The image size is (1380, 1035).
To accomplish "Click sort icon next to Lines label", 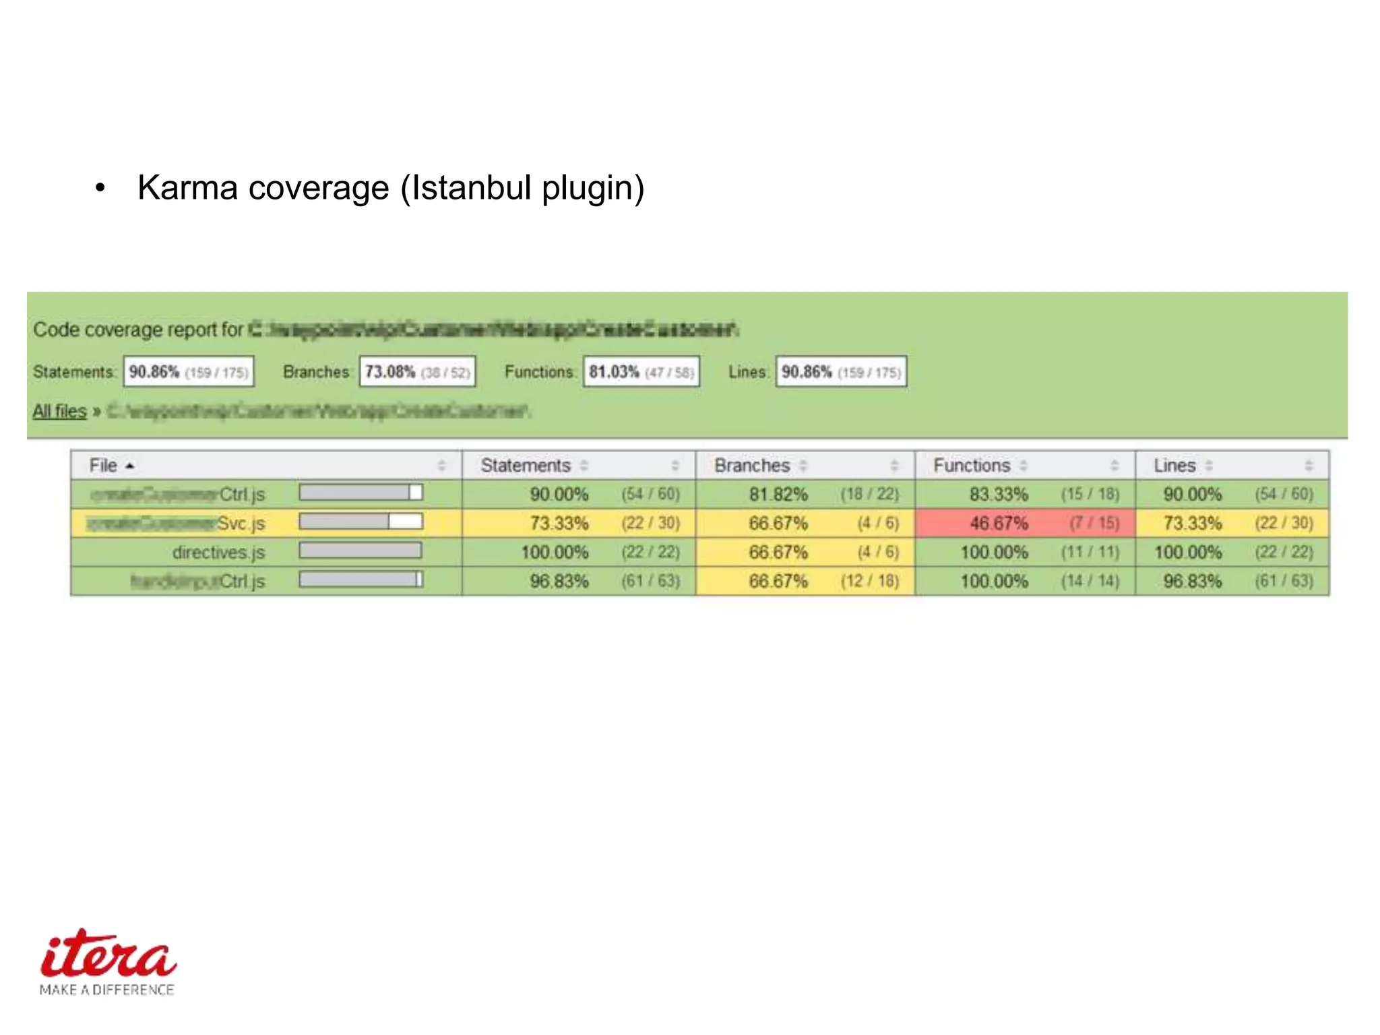I will click(1210, 466).
